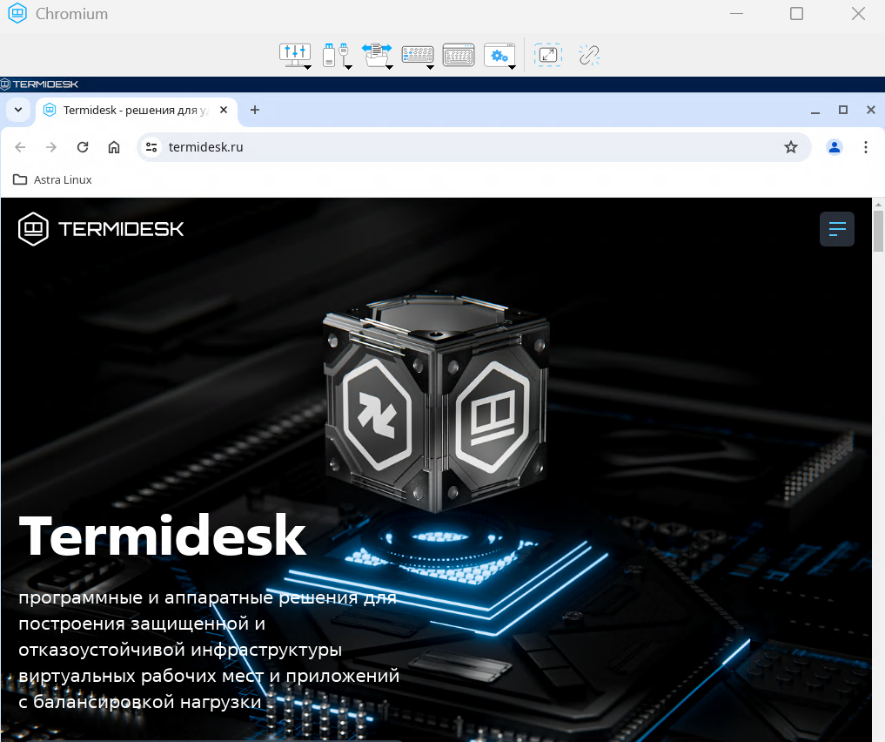The width and height of the screenshot is (885, 742).
Task: Reload the termidesk.ru page
Action: pos(83,147)
